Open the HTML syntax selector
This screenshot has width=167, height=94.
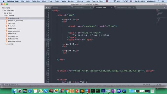159,84
